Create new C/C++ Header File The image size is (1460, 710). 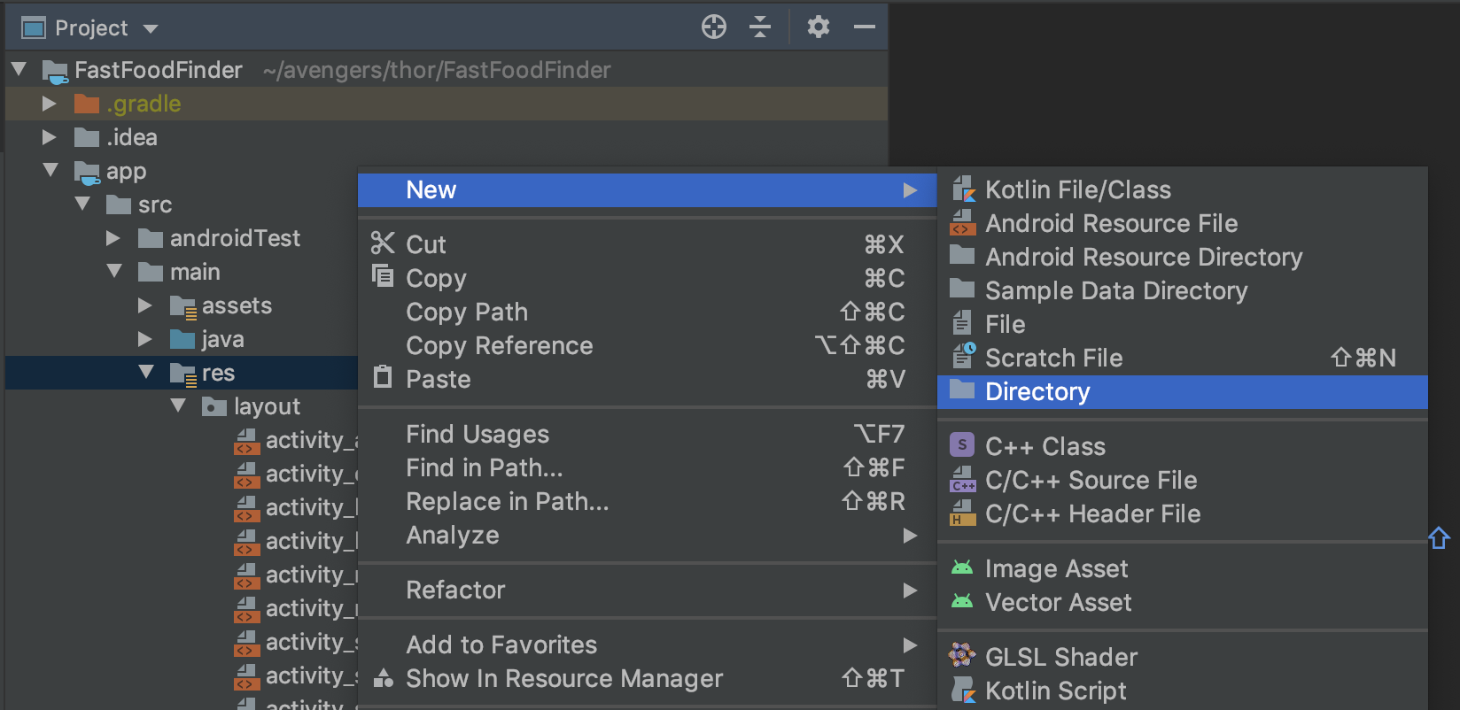coord(1183,513)
